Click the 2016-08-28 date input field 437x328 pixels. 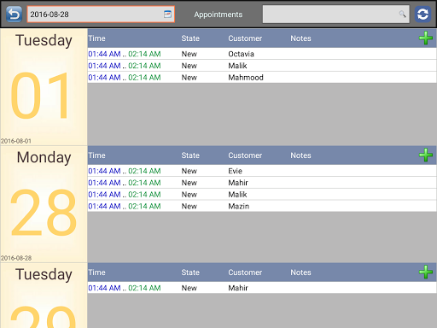[101, 14]
